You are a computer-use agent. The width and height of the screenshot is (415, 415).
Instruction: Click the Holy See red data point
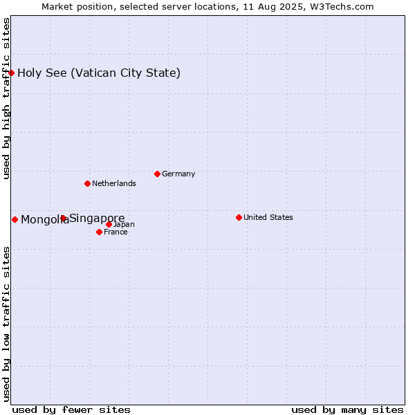pyautogui.click(x=11, y=73)
